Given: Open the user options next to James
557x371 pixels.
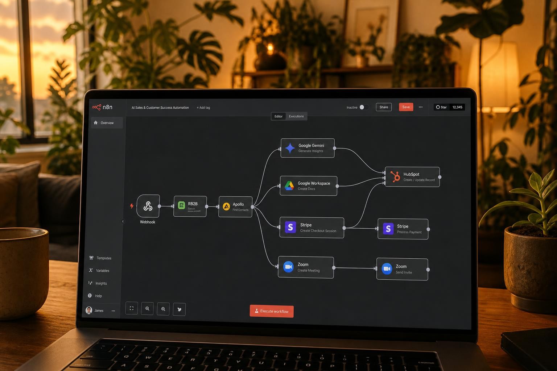Looking at the screenshot, I should [x=113, y=311].
